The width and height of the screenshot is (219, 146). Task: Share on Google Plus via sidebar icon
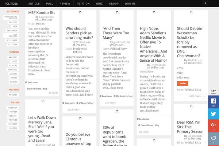[214, 126]
